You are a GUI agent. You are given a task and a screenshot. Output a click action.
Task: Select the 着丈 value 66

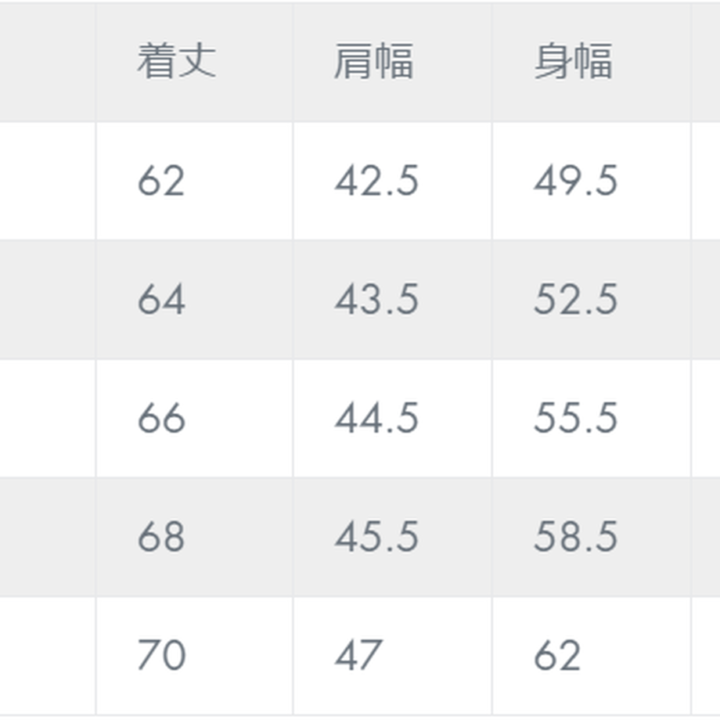pos(162,417)
